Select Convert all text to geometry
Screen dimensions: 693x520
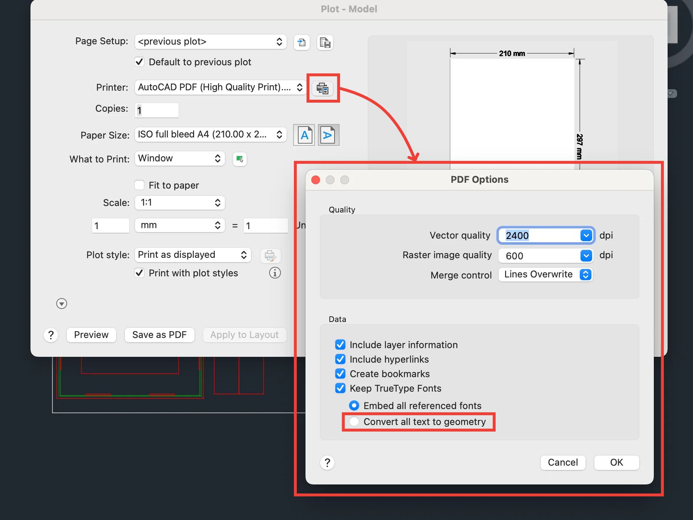(x=354, y=421)
